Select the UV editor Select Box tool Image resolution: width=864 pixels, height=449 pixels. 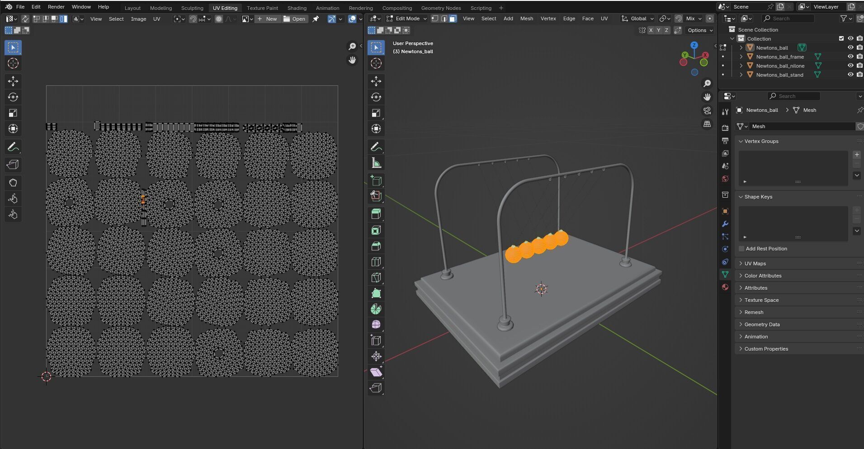pyautogui.click(x=13, y=47)
